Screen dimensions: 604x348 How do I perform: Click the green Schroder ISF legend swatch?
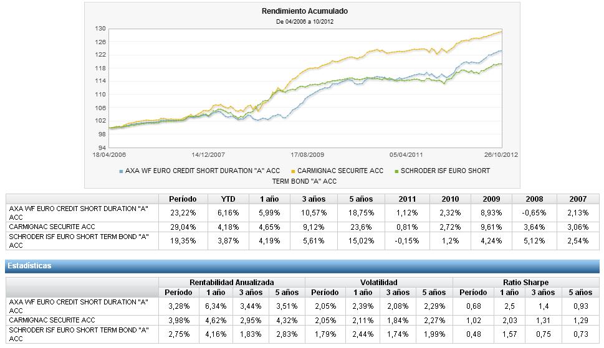click(x=396, y=171)
